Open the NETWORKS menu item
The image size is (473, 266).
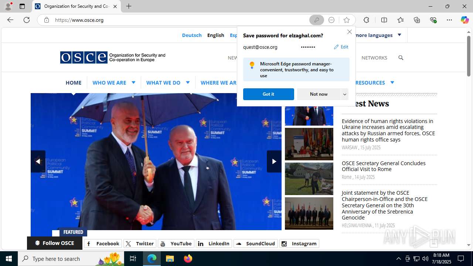coord(374,58)
